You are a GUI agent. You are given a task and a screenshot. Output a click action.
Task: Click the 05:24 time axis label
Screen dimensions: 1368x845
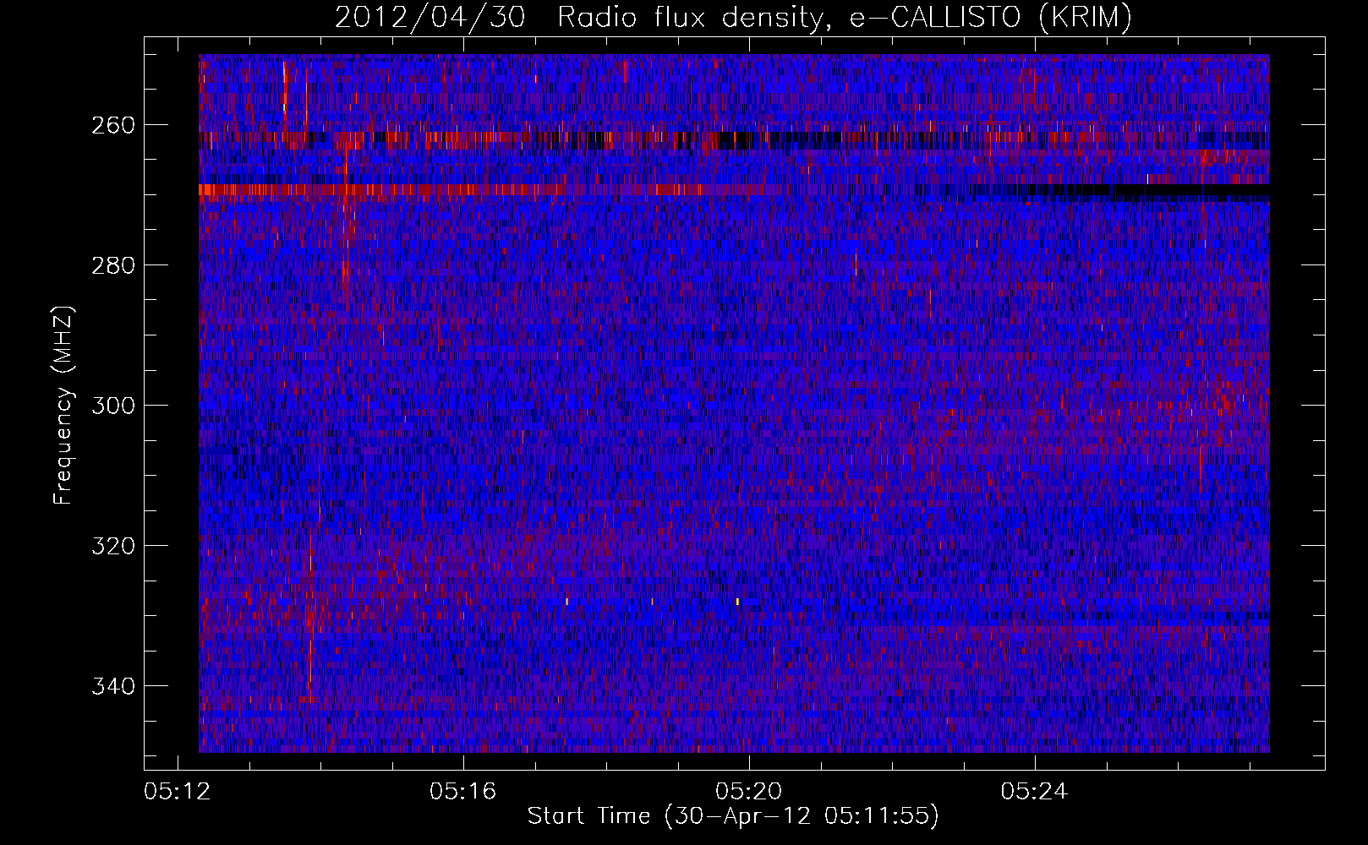tap(1034, 792)
